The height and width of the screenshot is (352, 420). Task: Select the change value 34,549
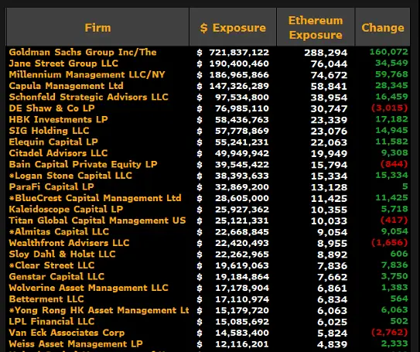point(391,63)
